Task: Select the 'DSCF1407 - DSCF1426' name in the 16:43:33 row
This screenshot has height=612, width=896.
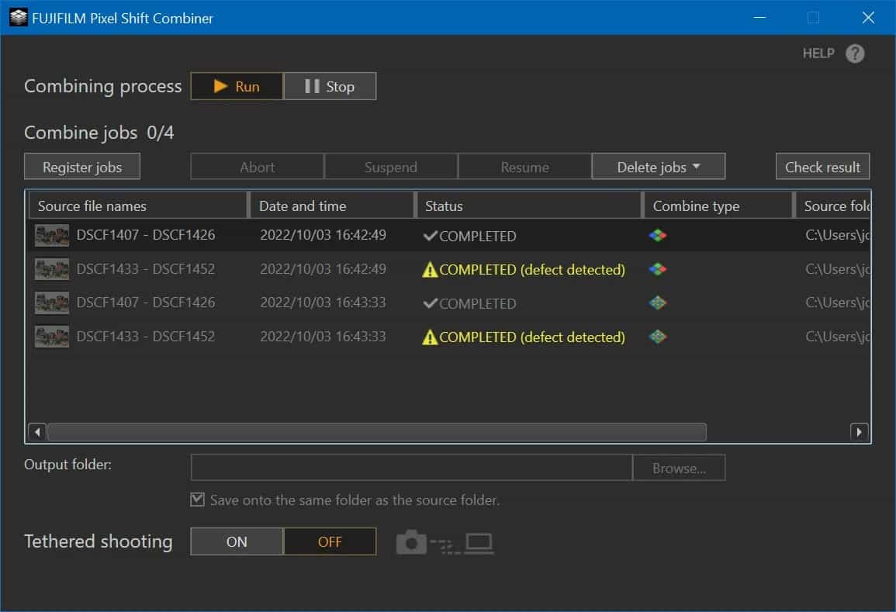Action: click(146, 303)
